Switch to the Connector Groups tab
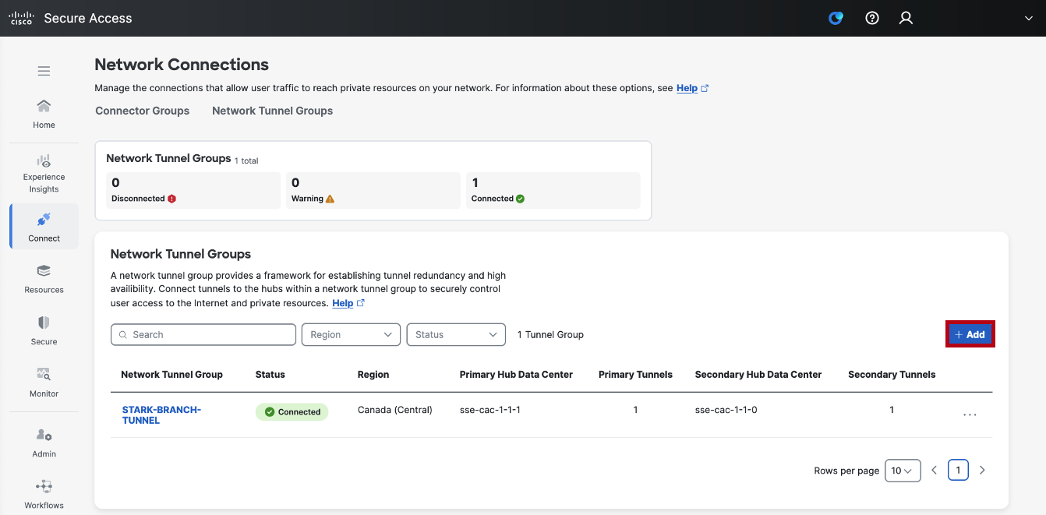Viewport: 1046px width, 515px height. click(x=142, y=111)
